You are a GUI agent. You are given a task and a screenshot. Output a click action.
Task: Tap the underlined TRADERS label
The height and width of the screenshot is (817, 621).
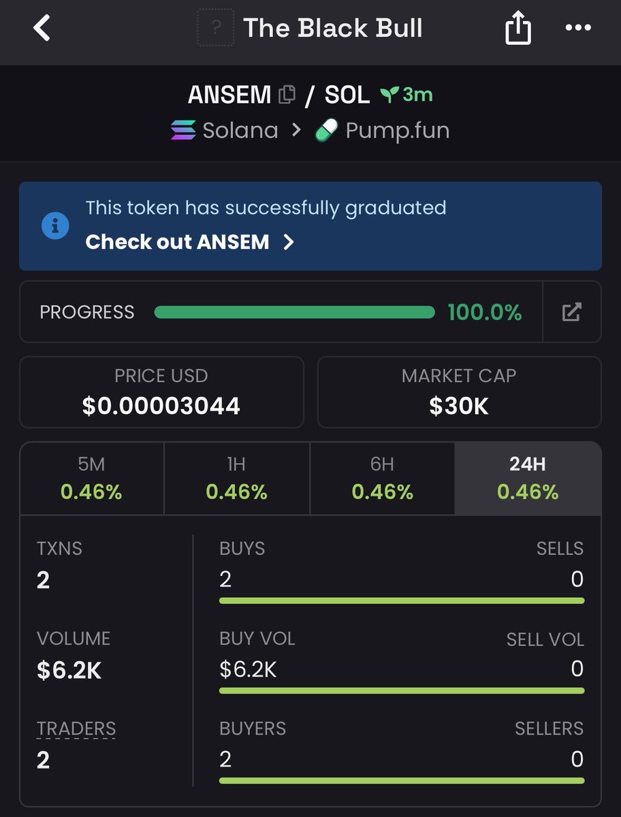tap(76, 728)
